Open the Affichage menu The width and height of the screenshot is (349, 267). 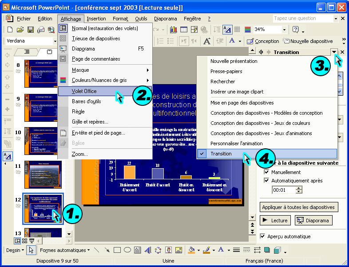[x=71, y=19]
